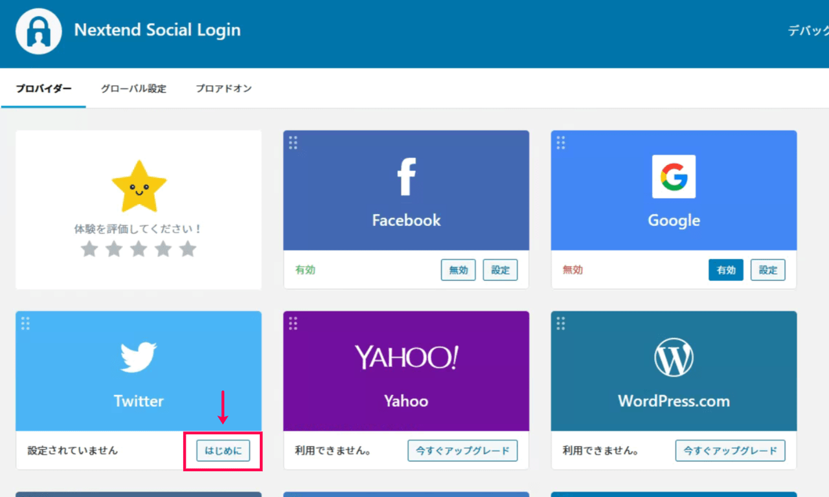Image resolution: width=829 pixels, height=497 pixels.
Task: Click the 設定されていません status under Twitter
Action: 73,450
